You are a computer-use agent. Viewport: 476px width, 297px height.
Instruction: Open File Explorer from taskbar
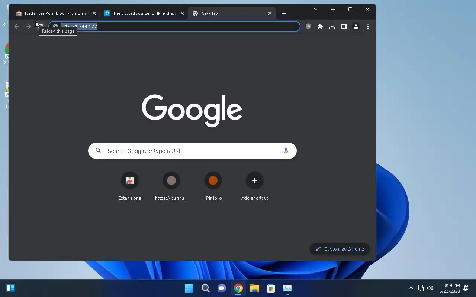(255, 288)
